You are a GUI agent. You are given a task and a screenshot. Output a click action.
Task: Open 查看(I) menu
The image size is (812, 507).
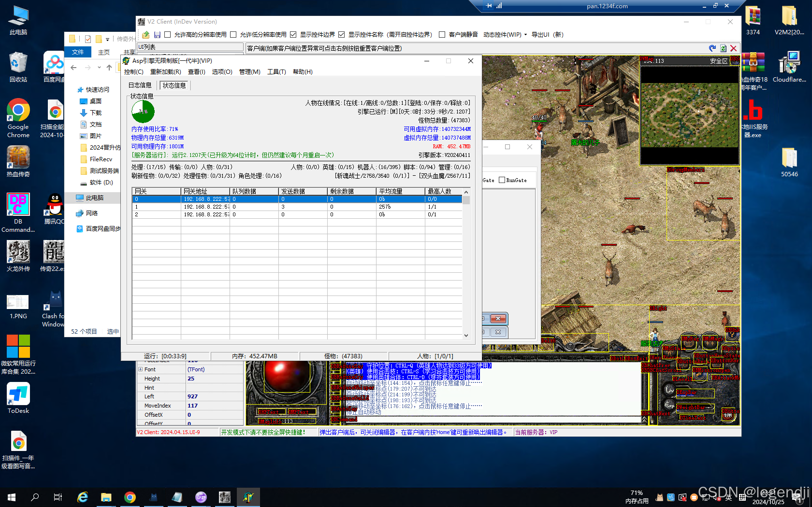point(196,72)
